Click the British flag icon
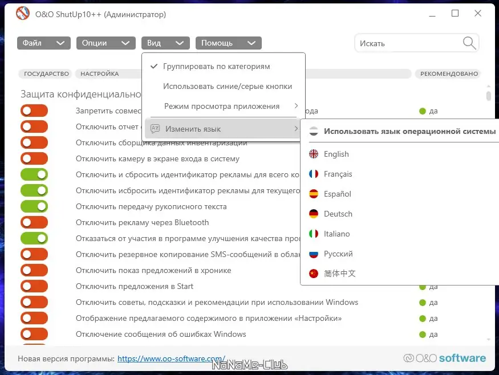 (314, 154)
